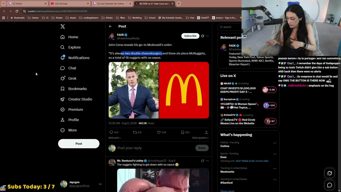341x192 pixels.
Task: Switch to the YouTube browser tab
Action: 70,4
